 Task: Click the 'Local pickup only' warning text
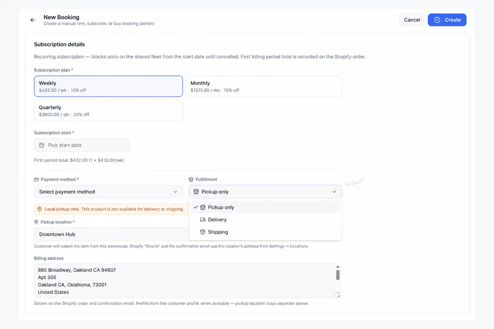click(x=114, y=209)
